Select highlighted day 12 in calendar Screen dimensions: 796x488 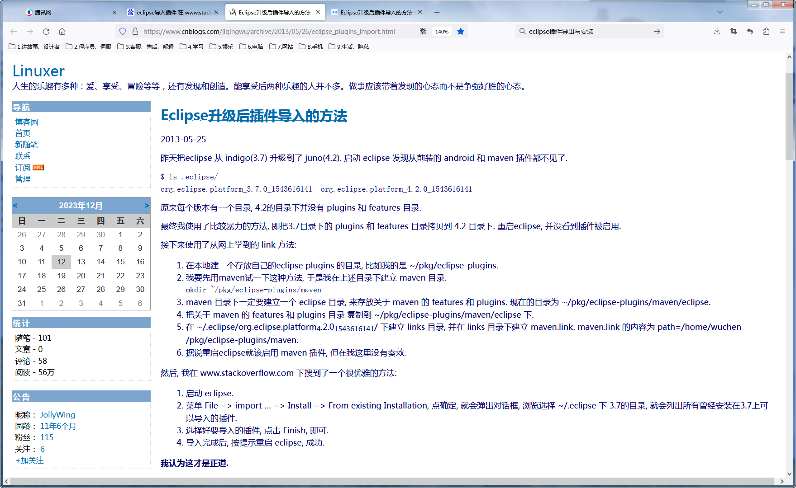tap(62, 262)
